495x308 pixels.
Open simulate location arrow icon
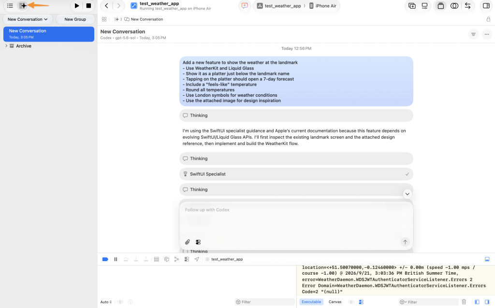(x=197, y=259)
